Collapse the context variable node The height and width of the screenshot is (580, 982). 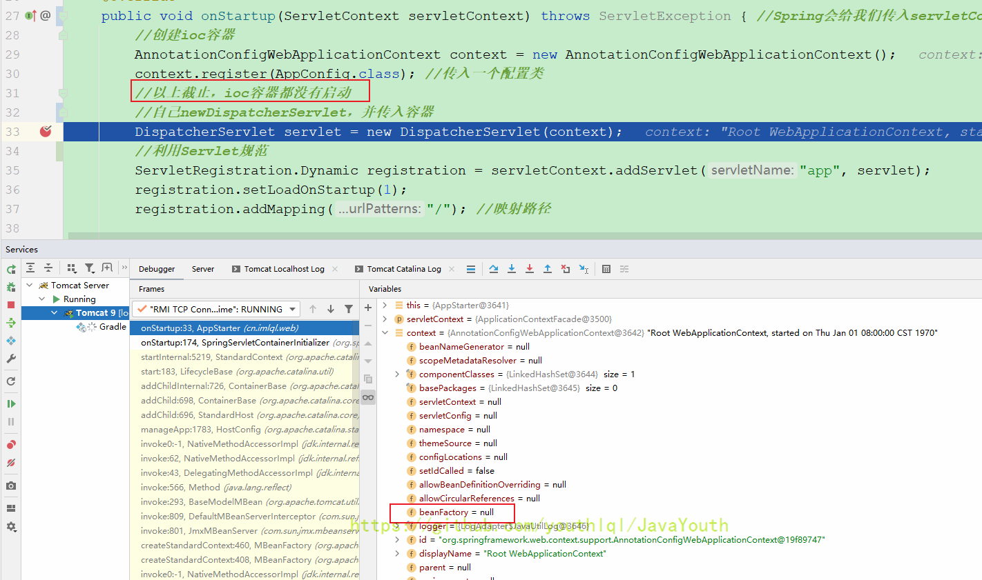(385, 333)
